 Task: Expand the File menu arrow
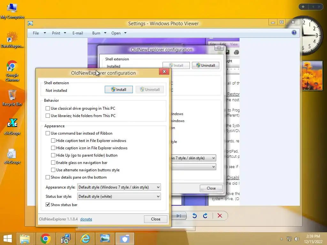pos(45,33)
